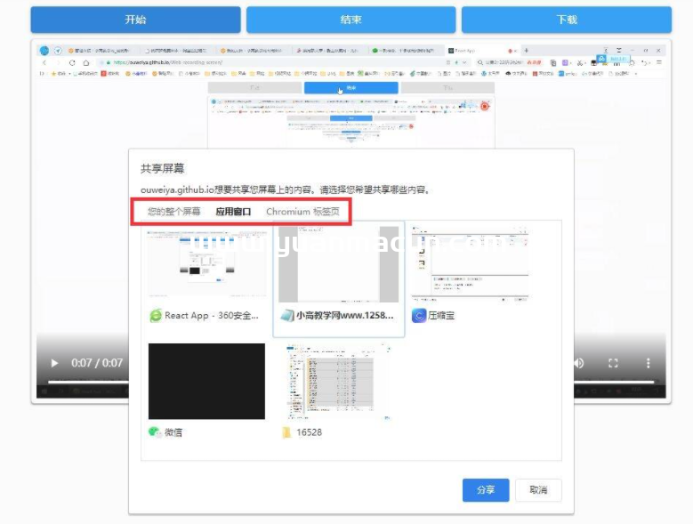The width and height of the screenshot is (693, 524).
Task: Click the 0:07 / 0:07 time display
Action: click(97, 363)
